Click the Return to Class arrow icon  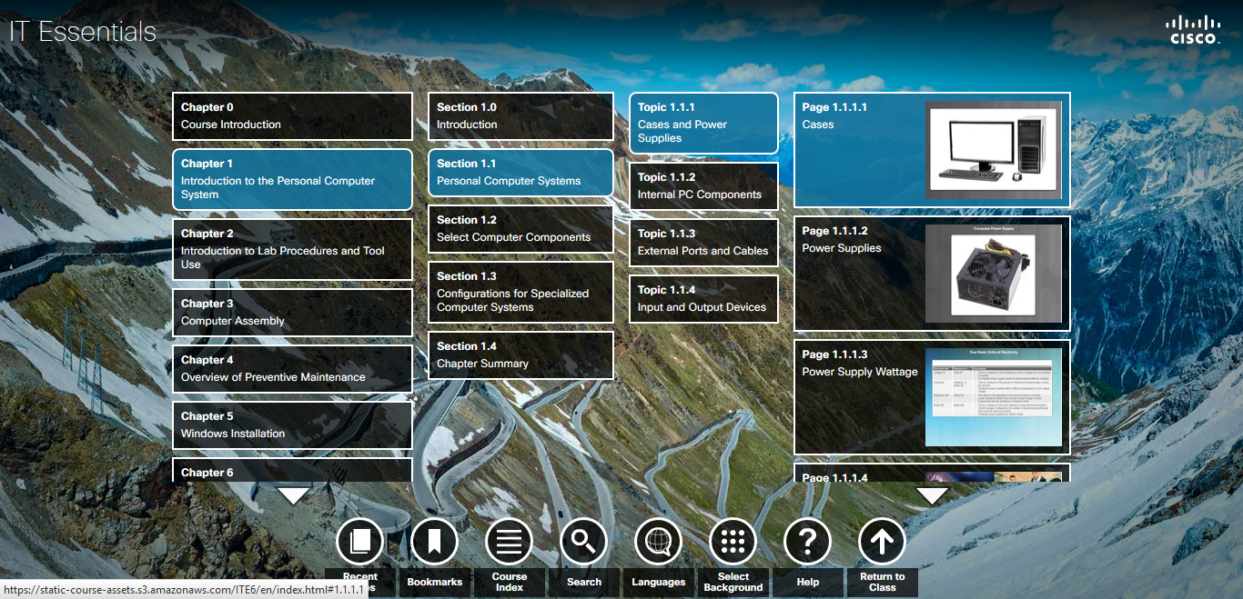pyautogui.click(x=882, y=543)
